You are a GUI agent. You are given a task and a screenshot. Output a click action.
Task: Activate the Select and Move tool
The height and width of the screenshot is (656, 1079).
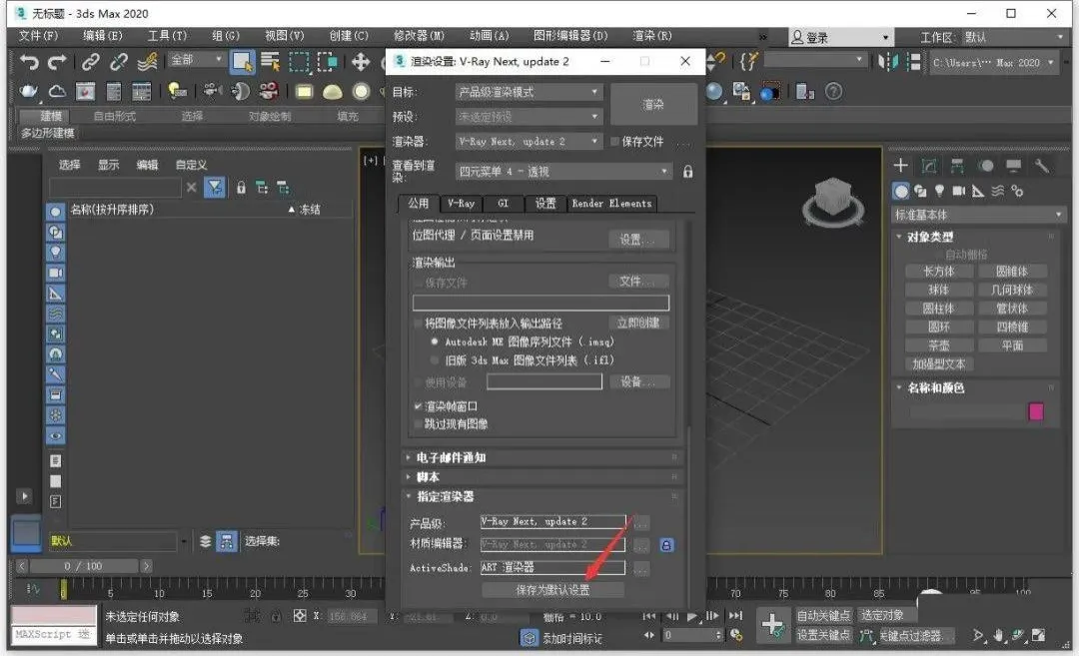361,62
